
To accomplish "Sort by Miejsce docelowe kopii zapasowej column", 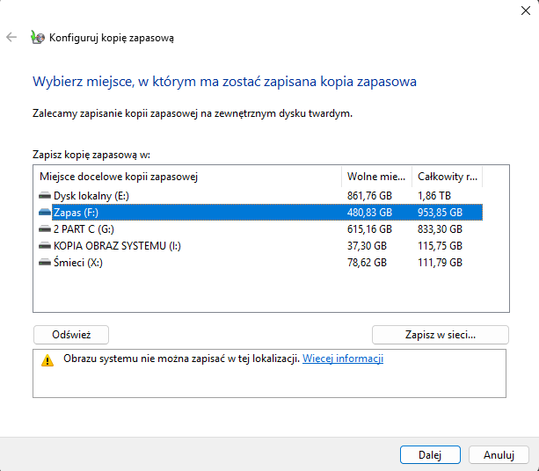I will tap(186, 177).
